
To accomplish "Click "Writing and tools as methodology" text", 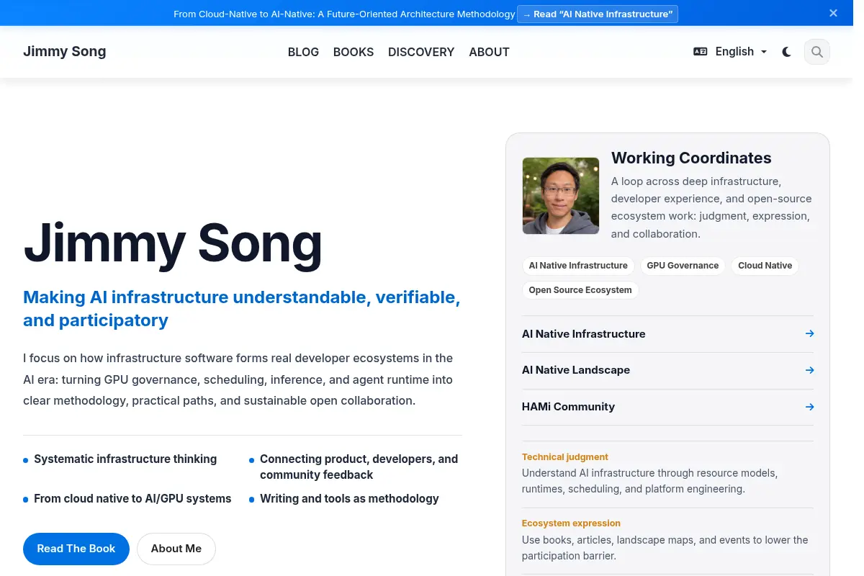I will point(349,499).
